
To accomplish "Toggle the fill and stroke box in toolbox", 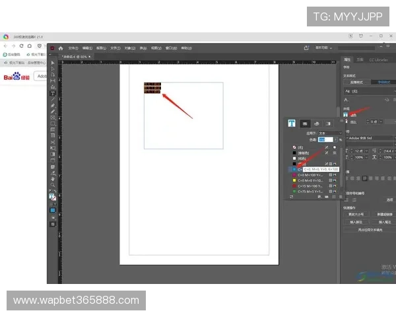I will point(53,196).
